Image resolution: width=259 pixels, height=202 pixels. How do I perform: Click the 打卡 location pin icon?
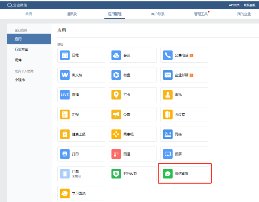116,95
